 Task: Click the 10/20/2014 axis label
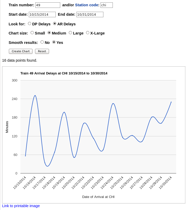[68, 183]
